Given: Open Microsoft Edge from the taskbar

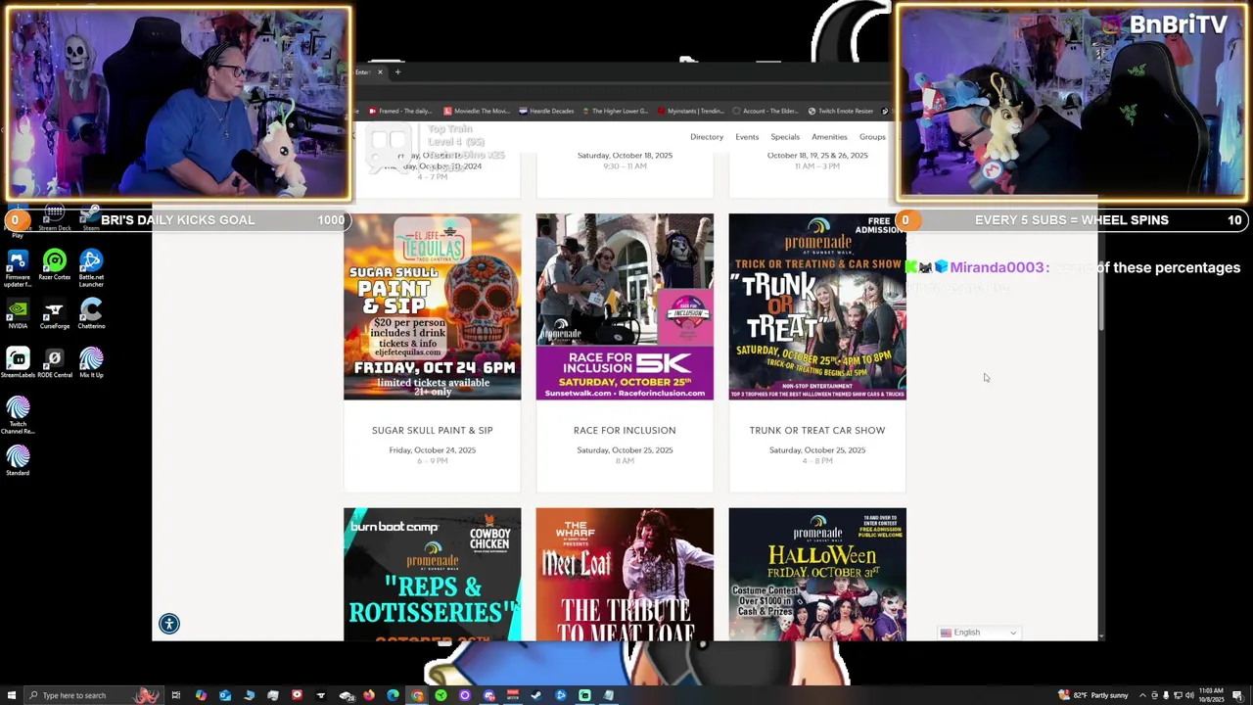Looking at the screenshot, I should point(393,695).
